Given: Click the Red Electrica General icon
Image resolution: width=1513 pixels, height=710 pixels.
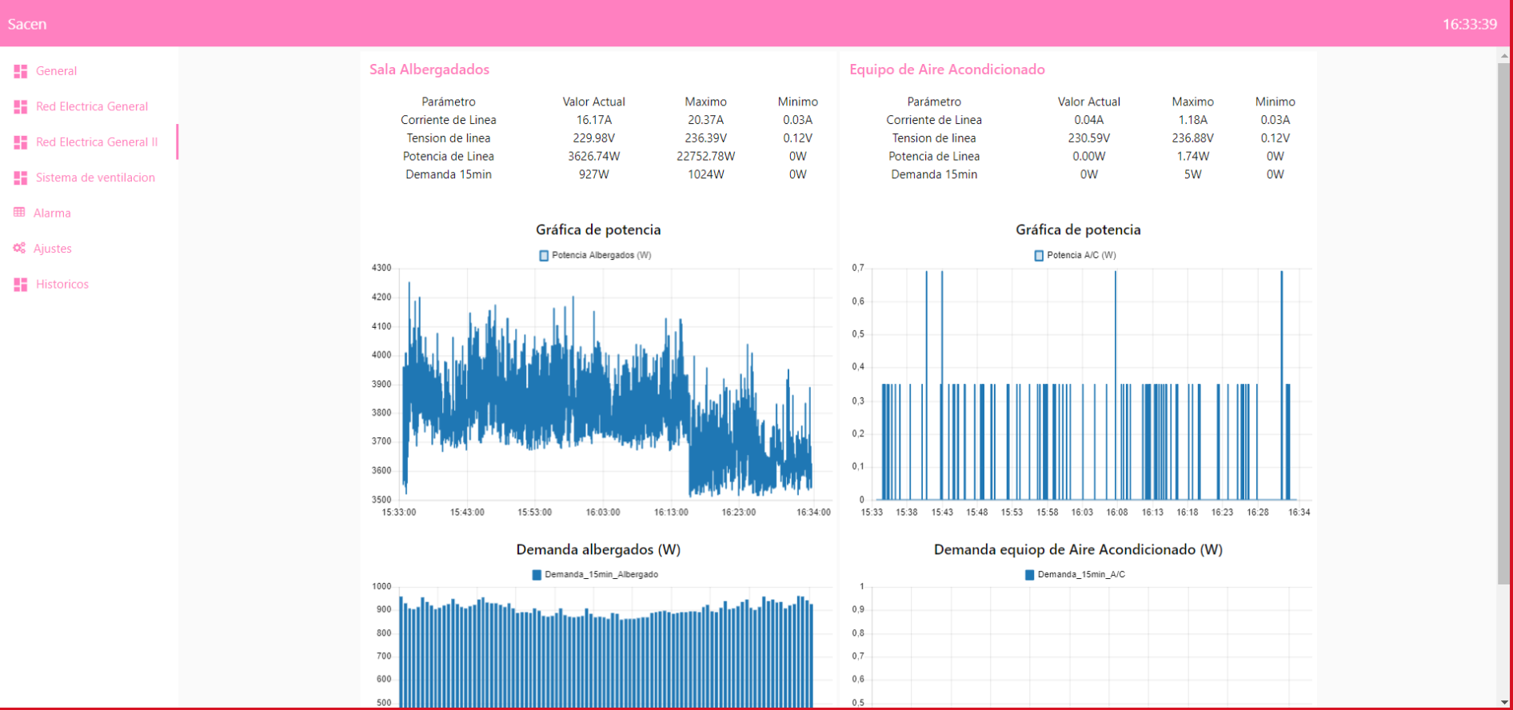Looking at the screenshot, I should pos(21,106).
